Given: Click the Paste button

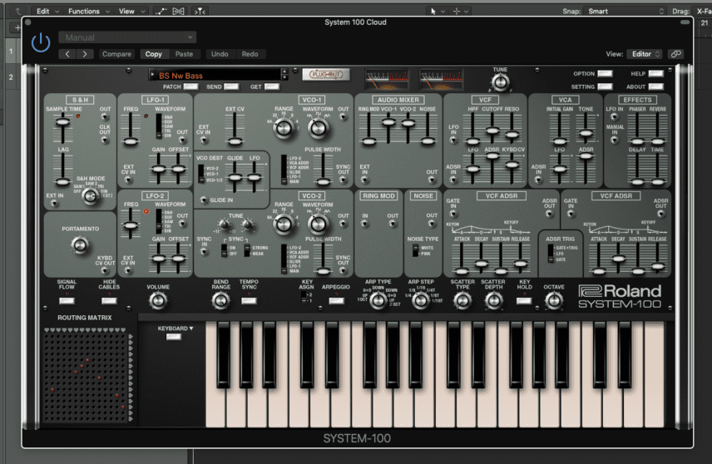Looking at the screenshot, I should 184,54.
